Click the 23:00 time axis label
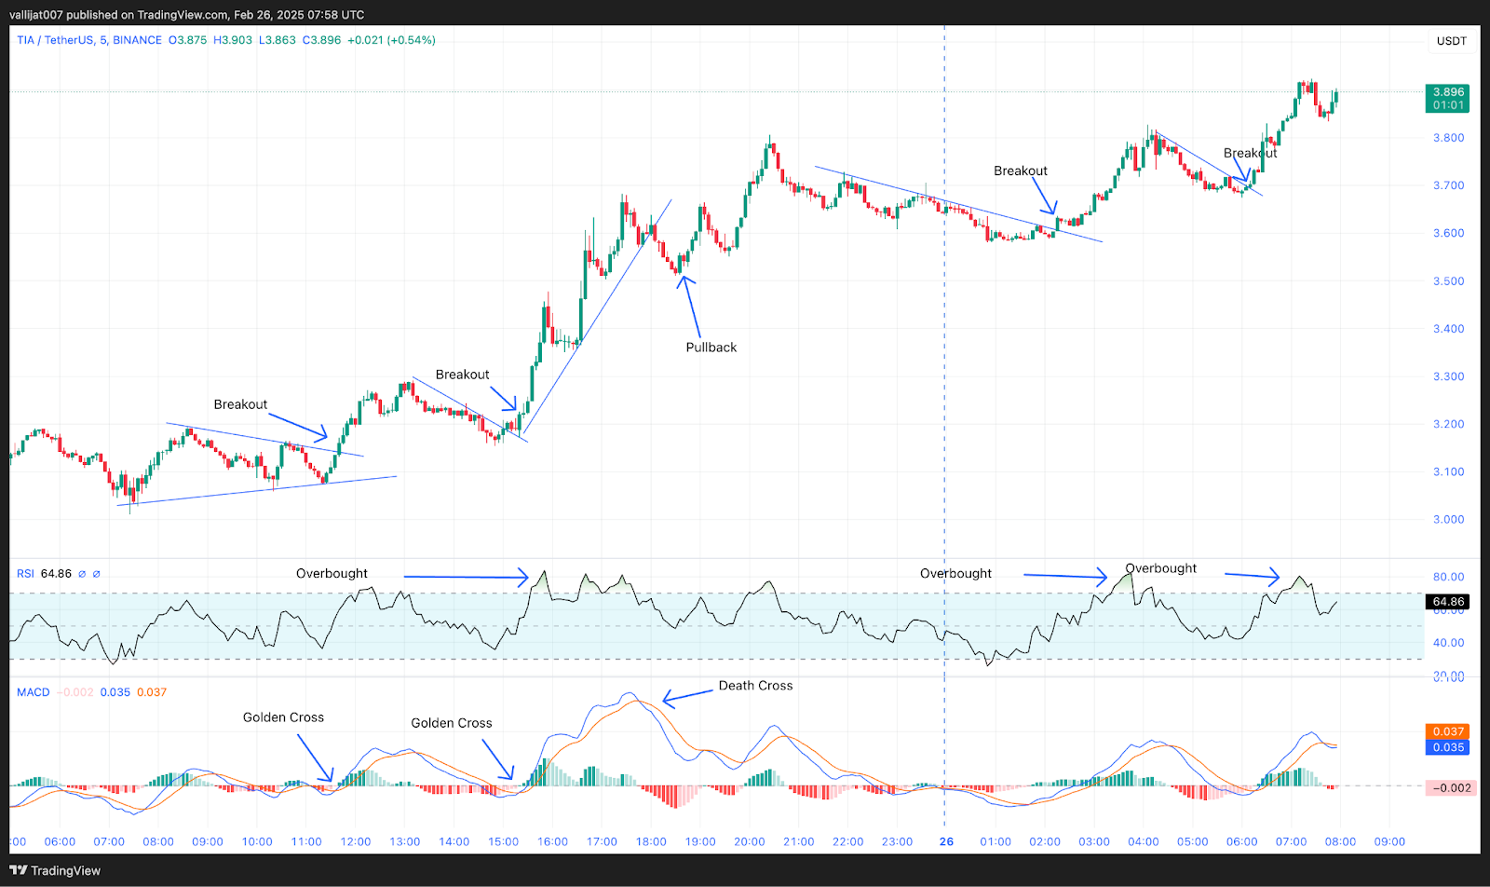1490x887 pixels. tap(897, 841)
